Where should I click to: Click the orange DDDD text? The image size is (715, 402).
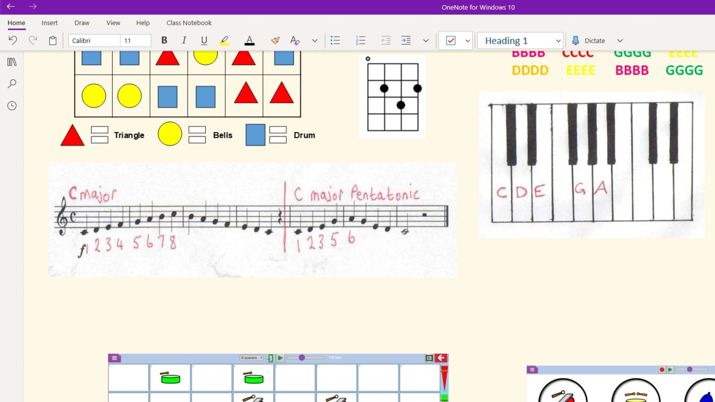pyautogui.click(x=530, y=70)
